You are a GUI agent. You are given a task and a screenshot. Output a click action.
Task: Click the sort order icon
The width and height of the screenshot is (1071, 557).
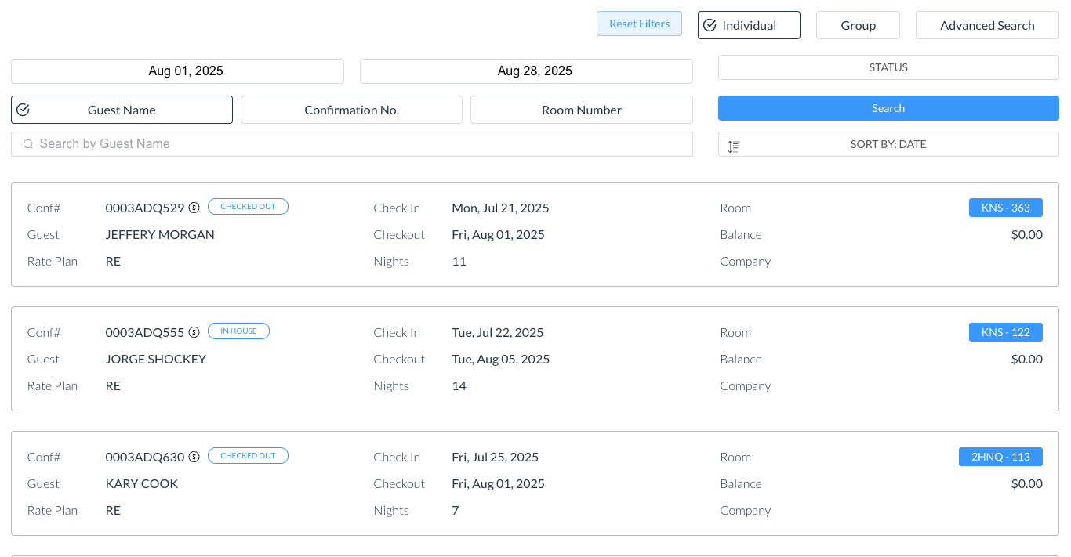point(734,146)
